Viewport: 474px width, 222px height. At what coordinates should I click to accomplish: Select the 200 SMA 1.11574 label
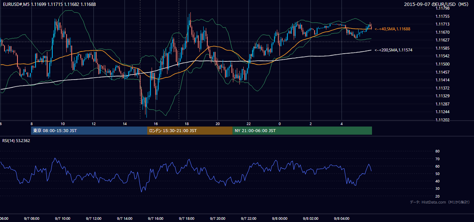click(394, 50)
